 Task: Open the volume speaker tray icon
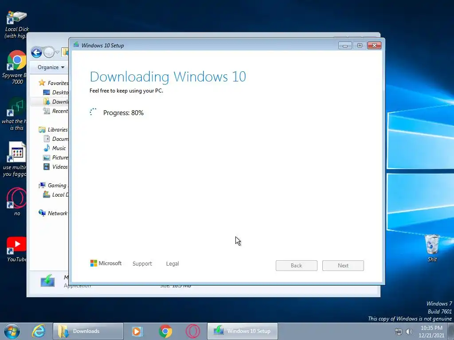[x=409, y=332]
